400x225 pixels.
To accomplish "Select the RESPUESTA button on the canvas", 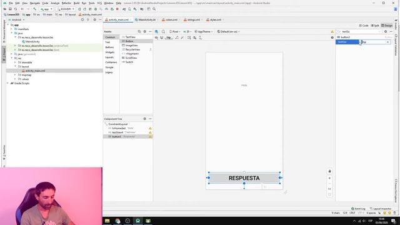I will (x=244, y=178).
